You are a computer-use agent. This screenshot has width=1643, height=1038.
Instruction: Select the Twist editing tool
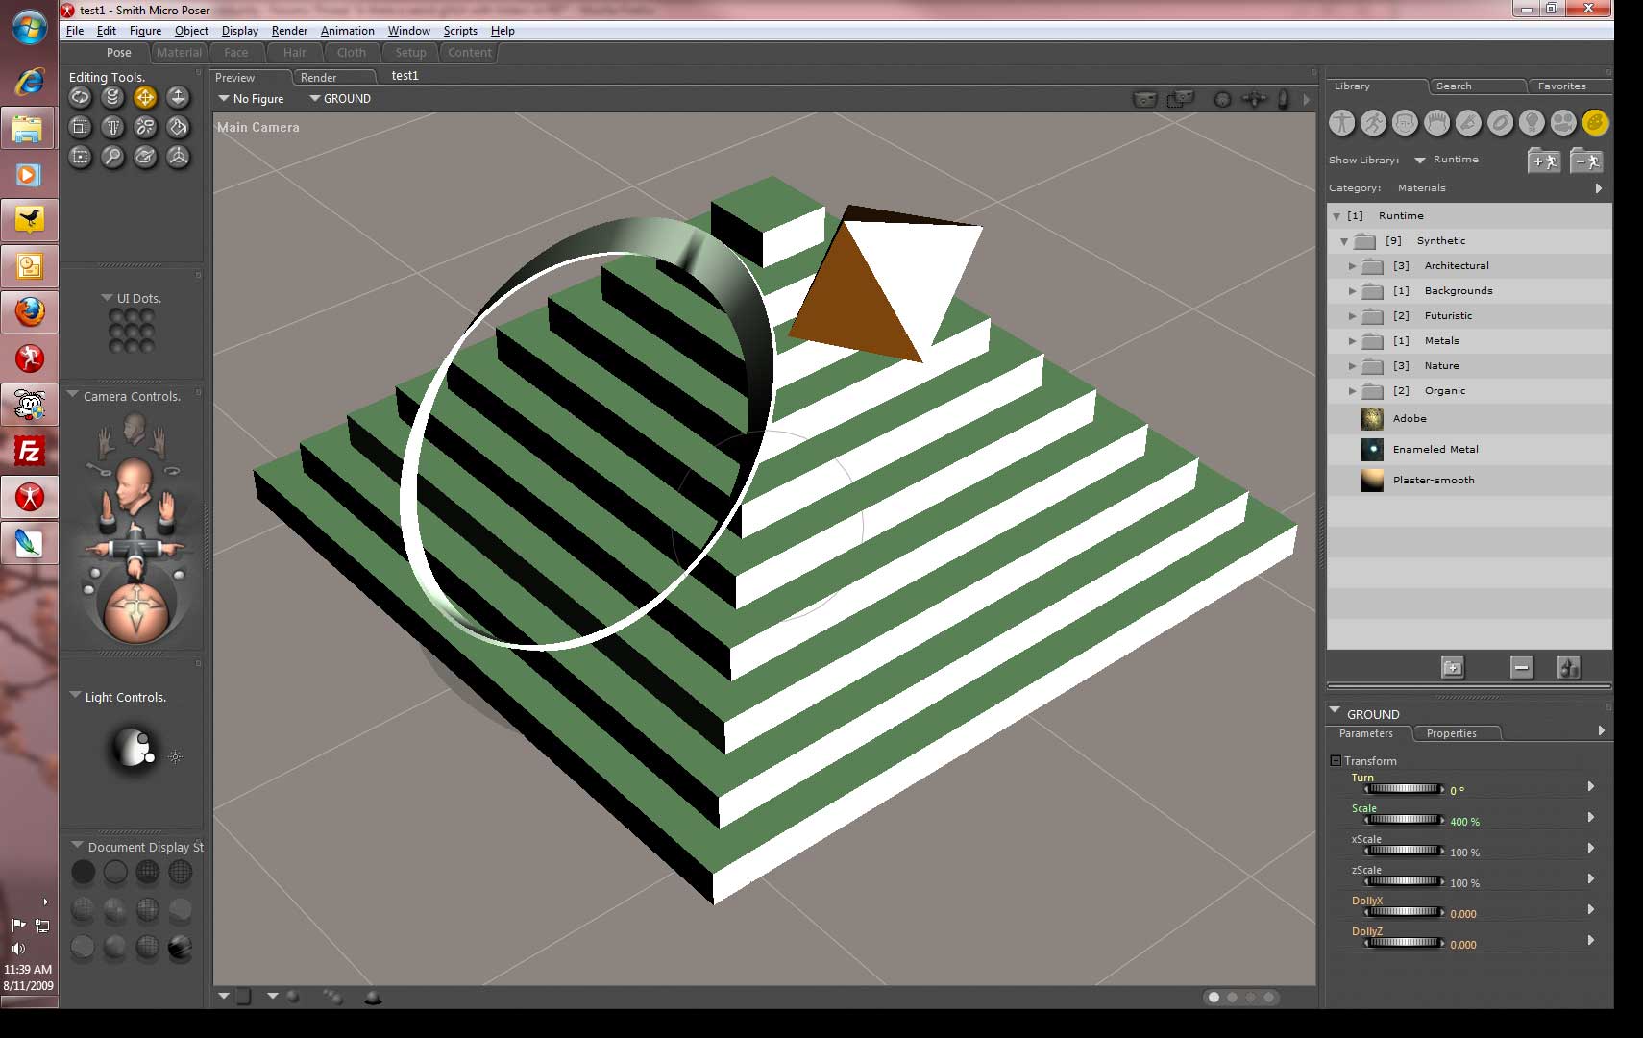pyautogui.click(x=112, y=97)
